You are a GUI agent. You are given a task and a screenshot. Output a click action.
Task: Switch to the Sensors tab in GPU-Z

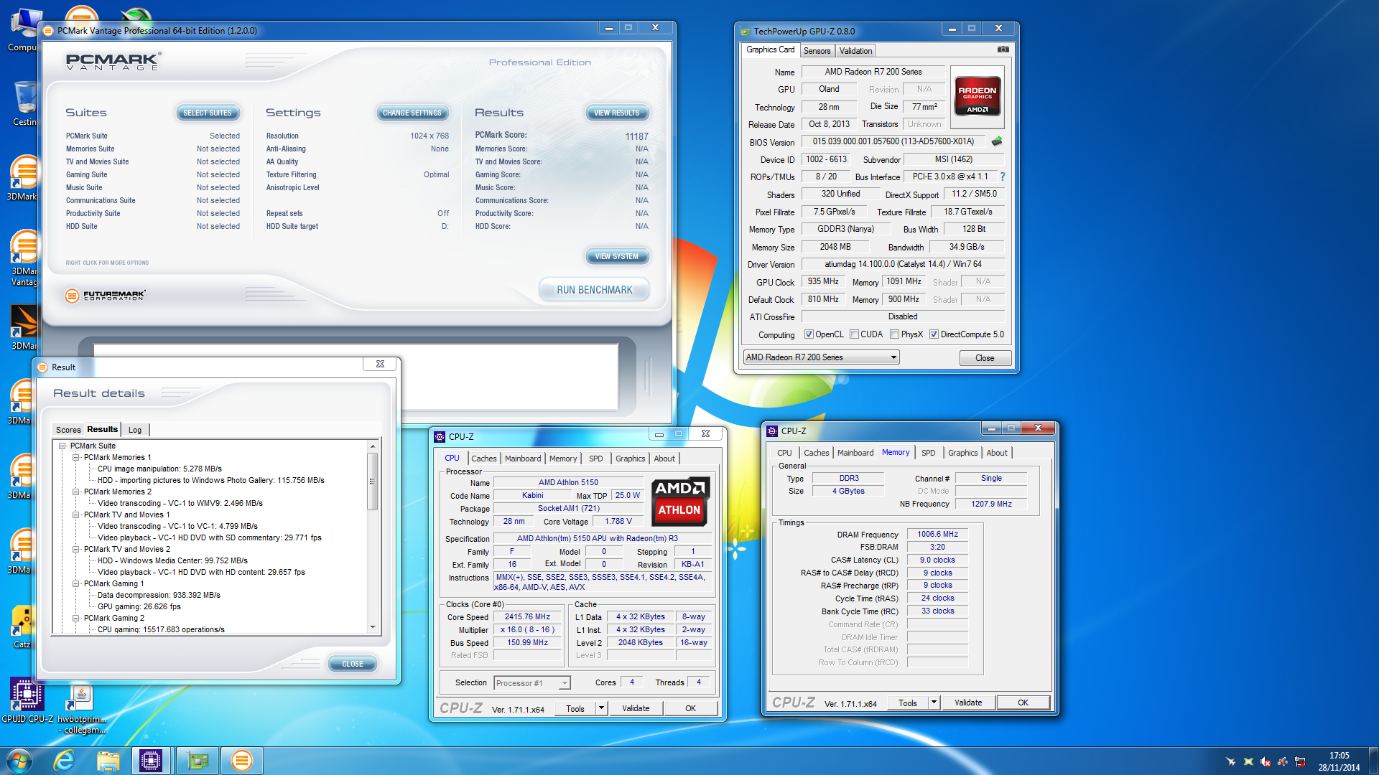click(817, 51)
